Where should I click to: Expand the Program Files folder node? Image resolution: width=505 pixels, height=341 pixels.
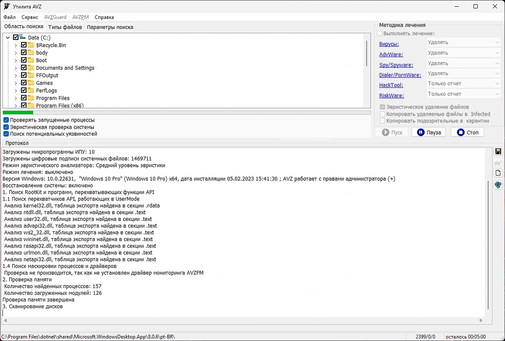click(16, 98)
